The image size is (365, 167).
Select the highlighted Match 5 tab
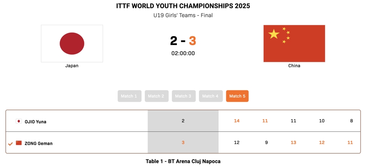click(237, 96)
